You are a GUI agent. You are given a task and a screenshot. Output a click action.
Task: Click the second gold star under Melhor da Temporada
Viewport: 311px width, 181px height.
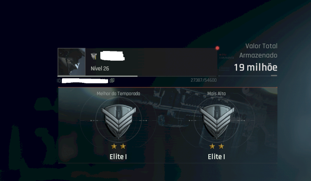coord(123,146)
